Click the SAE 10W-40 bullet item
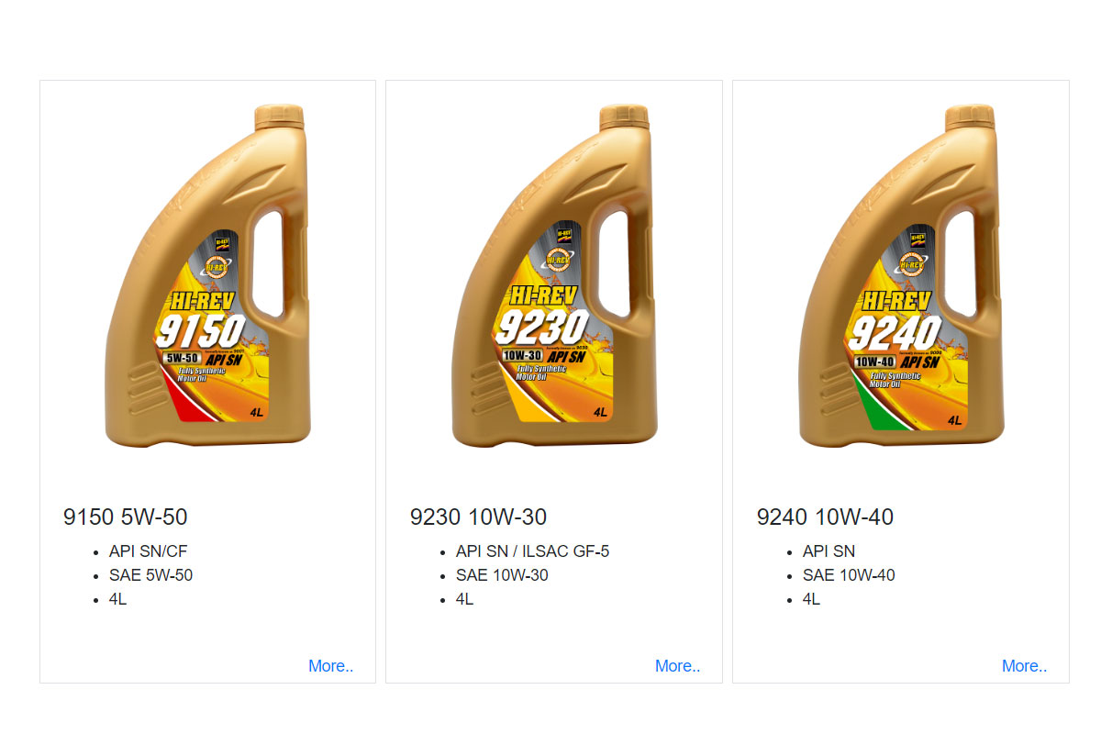The height and width of the screenshot is (734, 1101). click(x=849, y=575)
